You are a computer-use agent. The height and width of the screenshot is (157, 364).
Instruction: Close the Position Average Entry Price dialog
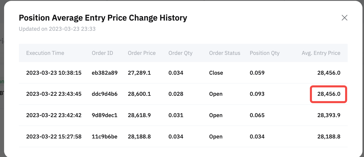344,18
